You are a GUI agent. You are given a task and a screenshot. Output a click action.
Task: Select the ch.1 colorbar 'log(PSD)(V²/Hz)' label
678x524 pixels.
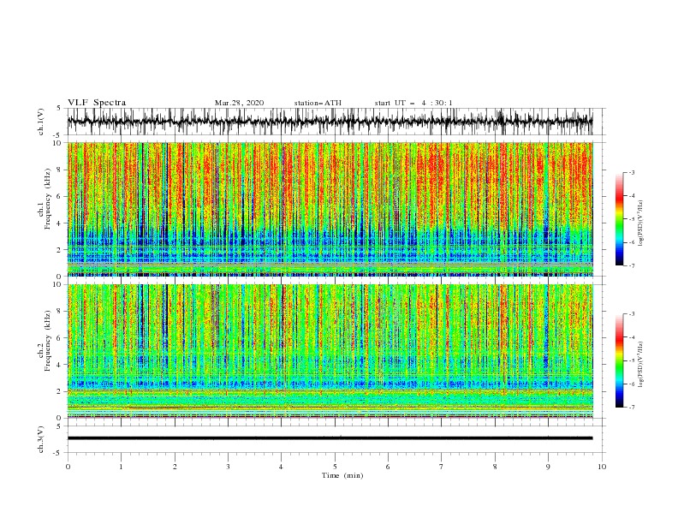pyautogui.click(x=641, y=223)
